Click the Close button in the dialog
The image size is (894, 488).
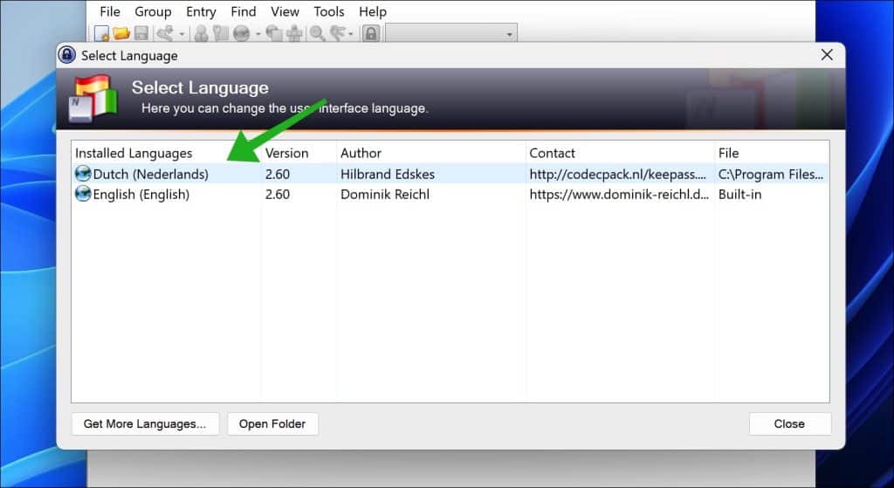click(789, 423)
